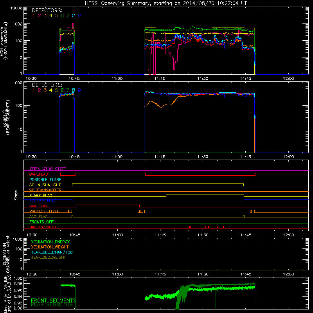Viewport: 313px width, 313px height.
Task: Select red detector 1 in rear segments legend
Action: coord(34,90)
